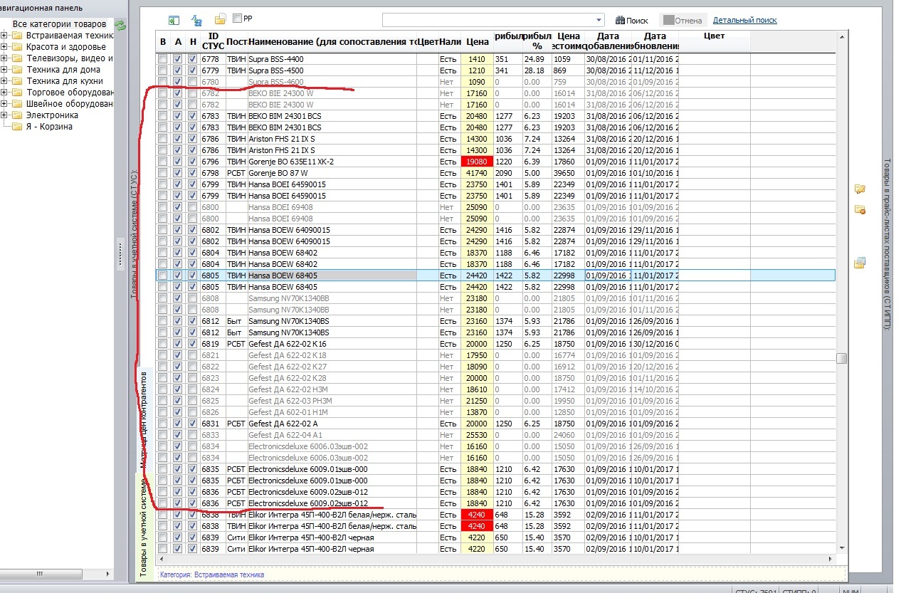Click the folder icon of Я - Корзина

pos(18,127)
